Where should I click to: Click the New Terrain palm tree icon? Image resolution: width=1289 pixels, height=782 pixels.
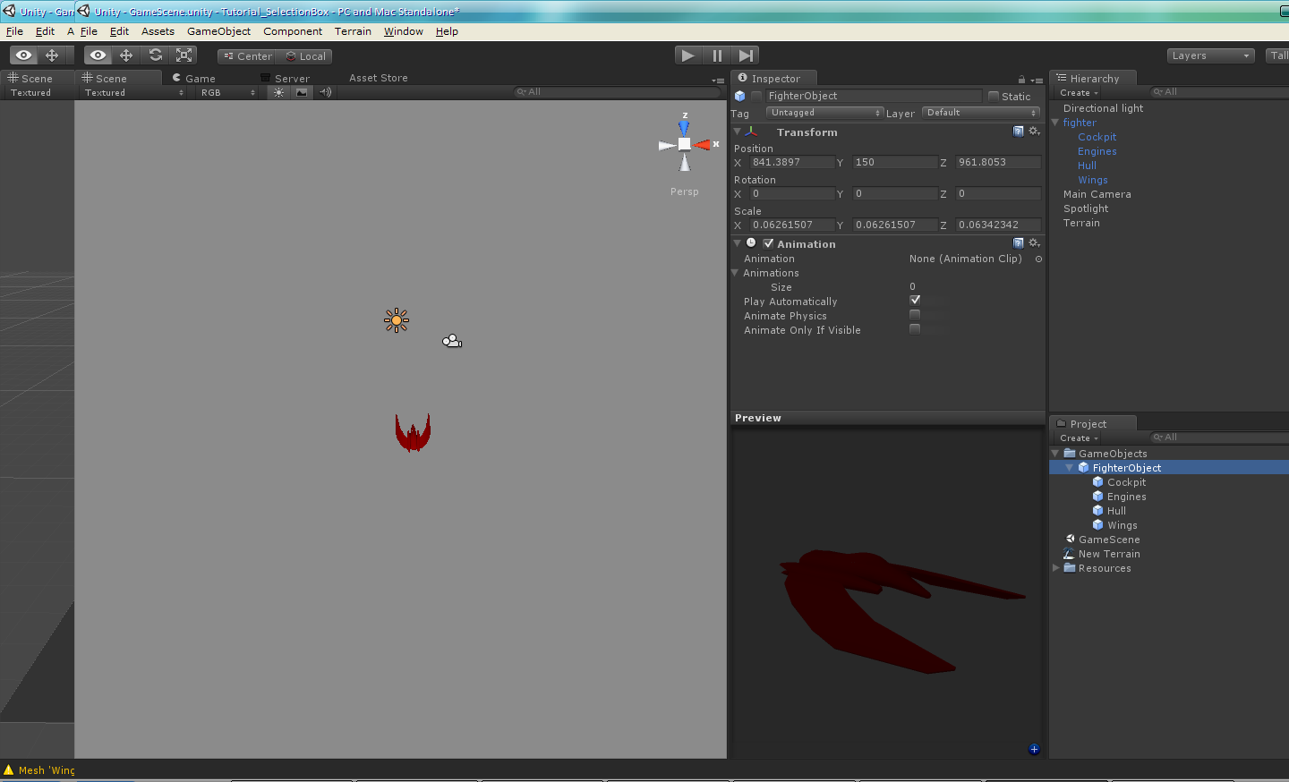pos(1069,554)
